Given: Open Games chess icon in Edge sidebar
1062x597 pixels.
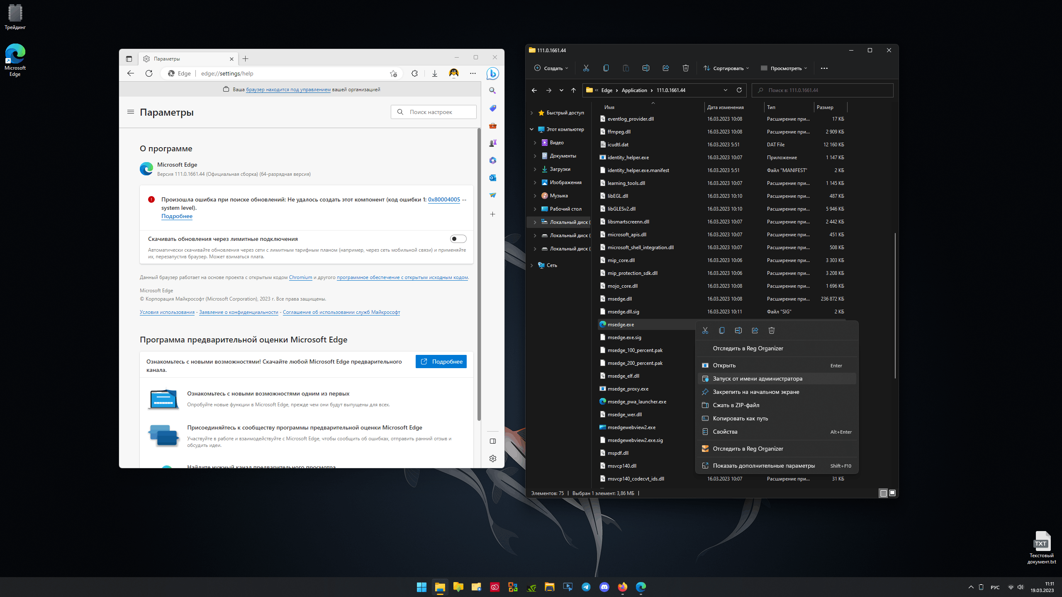Looking at the screenshot, I should [x=492, y=143].
